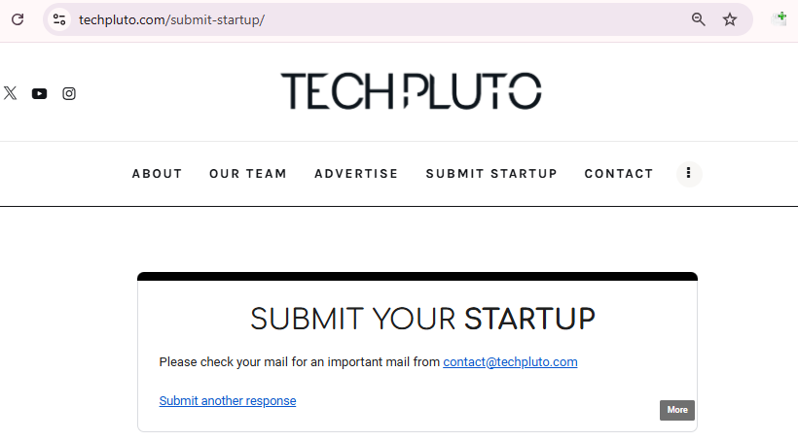Open the Submit Startup nav item

pos(491,174)
